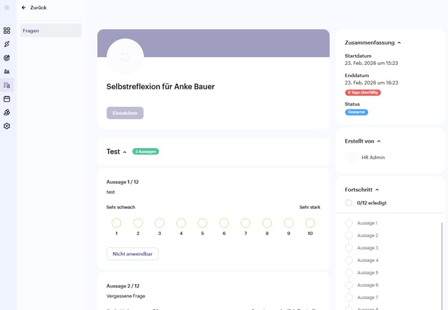Click the HR Admin name
The width and height of the screenshot is (448, 310).
373,158
